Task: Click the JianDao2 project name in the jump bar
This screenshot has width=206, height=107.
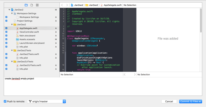Action: point(79,5)
